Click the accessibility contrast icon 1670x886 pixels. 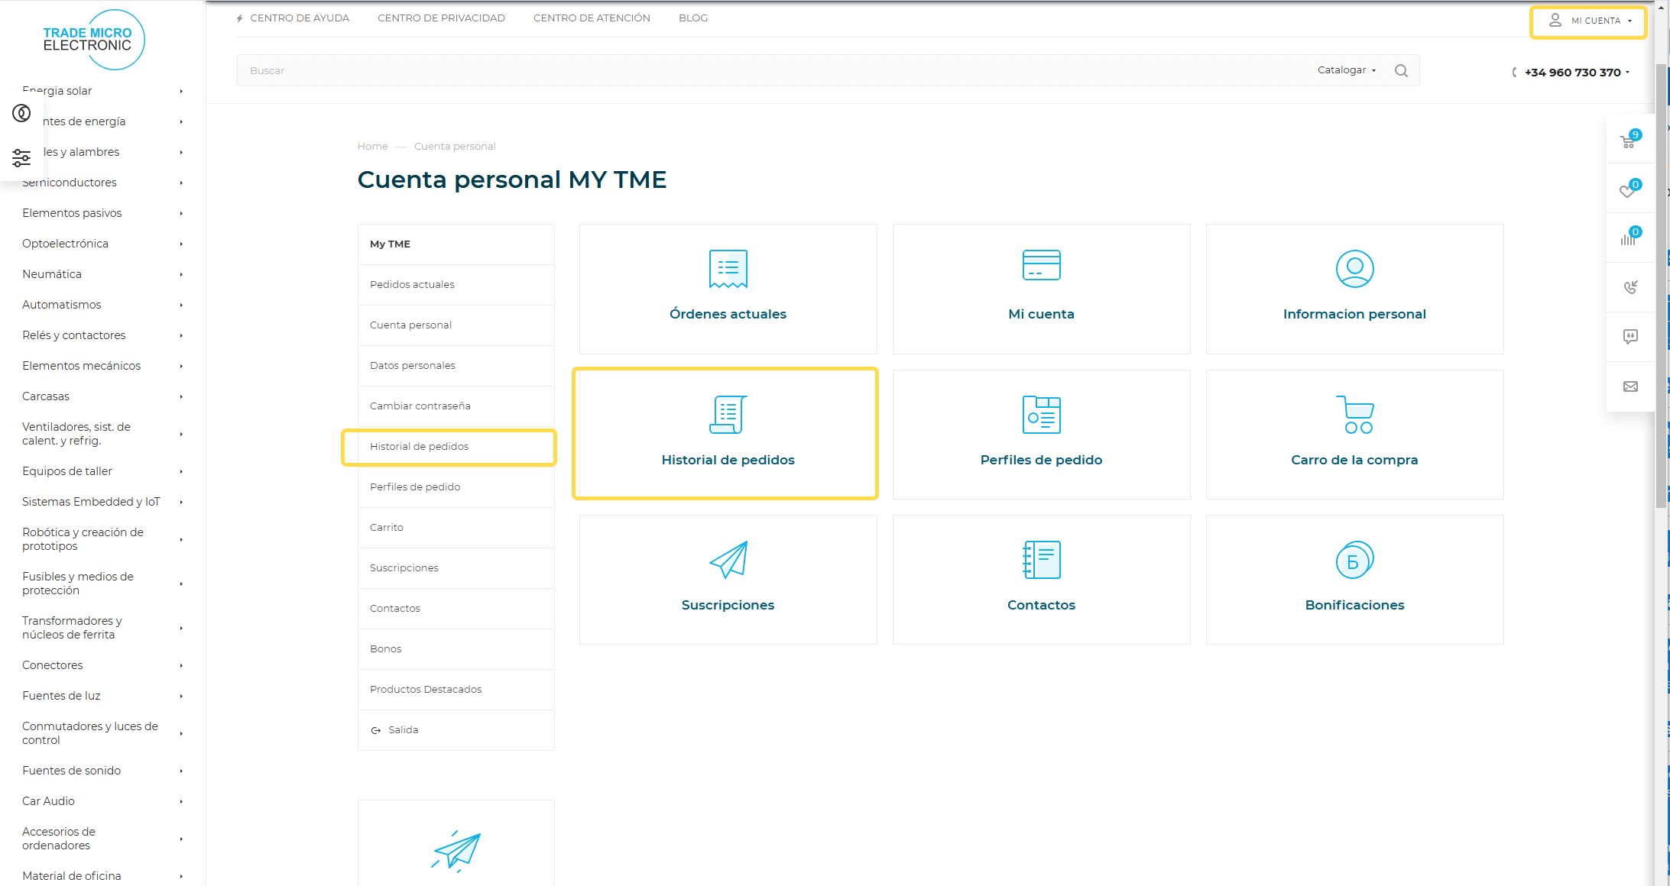[21, 113]
